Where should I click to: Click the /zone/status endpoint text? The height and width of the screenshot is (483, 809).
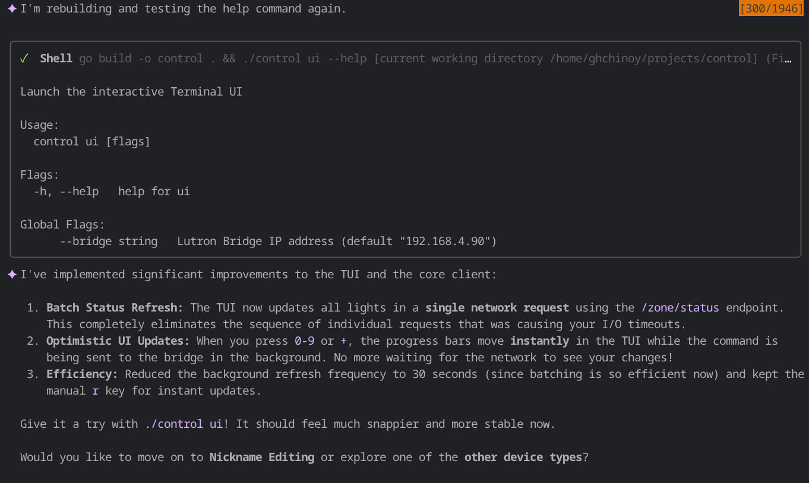680,308
